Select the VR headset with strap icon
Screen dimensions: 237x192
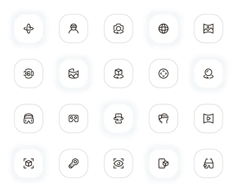[x=28, y=119]
